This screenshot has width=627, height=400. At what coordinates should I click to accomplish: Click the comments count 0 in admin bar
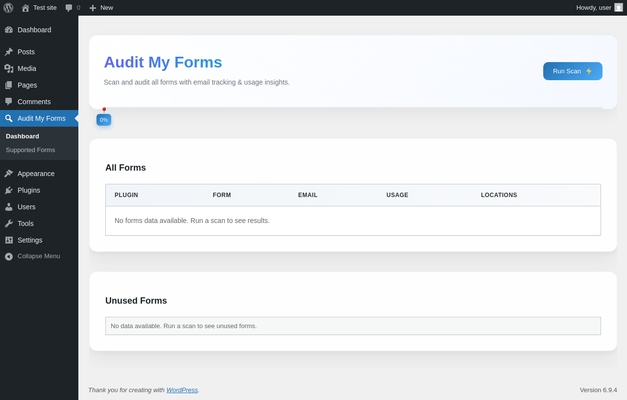[78, 8]
